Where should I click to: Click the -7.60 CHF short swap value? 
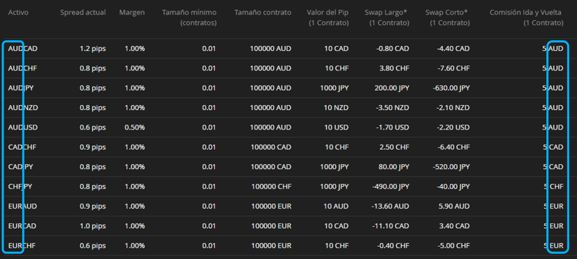point(454,68)
